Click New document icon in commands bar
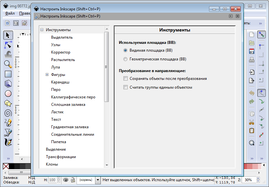 coord(252,34)
